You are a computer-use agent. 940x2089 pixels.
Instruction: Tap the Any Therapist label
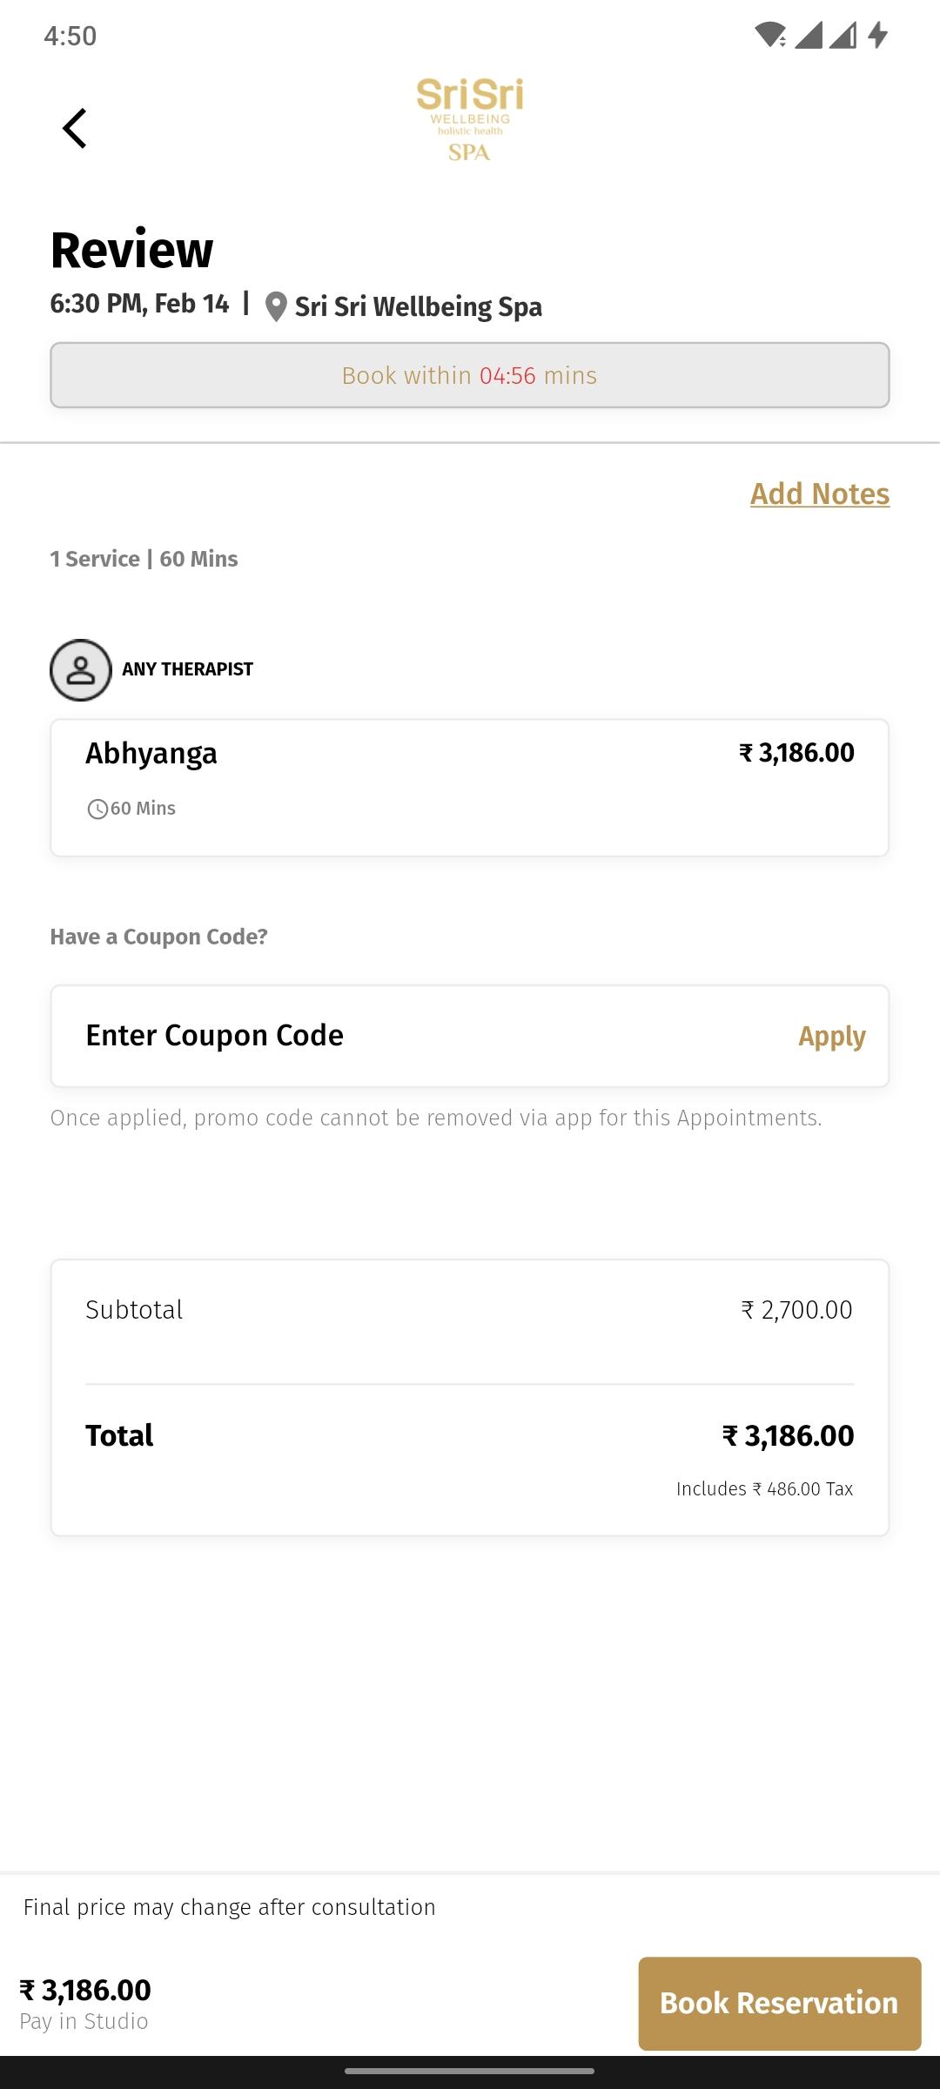click(188, 669)
